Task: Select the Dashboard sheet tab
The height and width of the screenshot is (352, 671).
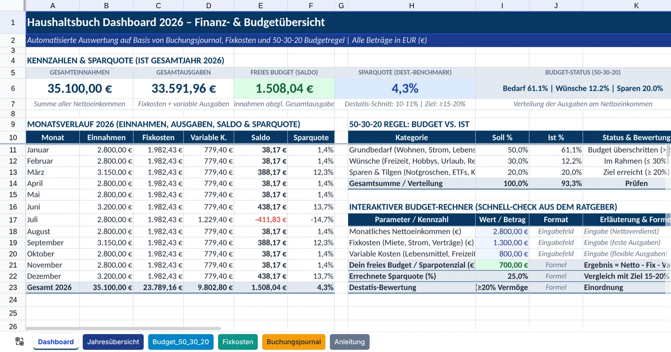Action: (x=56, y=342)
